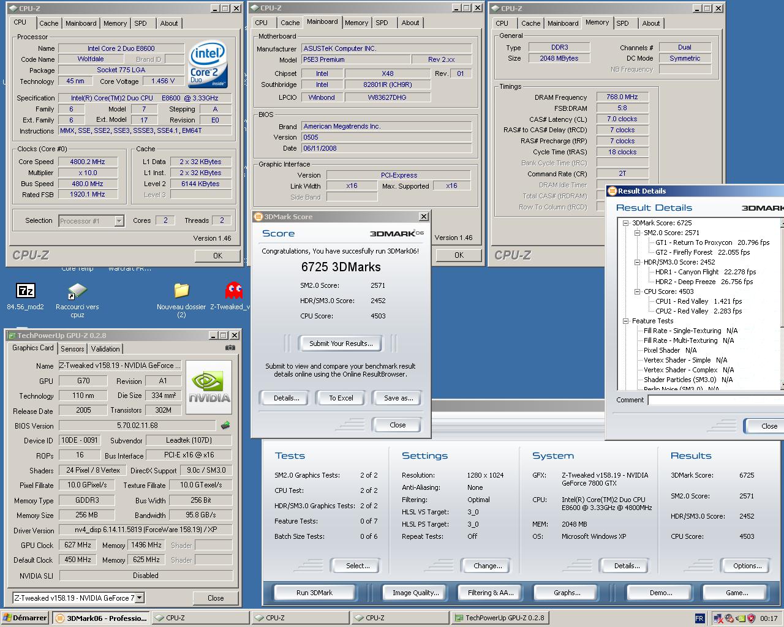Image resolution: width=784 pixels, height=627 pixels.
Task: Collapse the CPU Score: 4503 tree node
Action: point(638,291)
